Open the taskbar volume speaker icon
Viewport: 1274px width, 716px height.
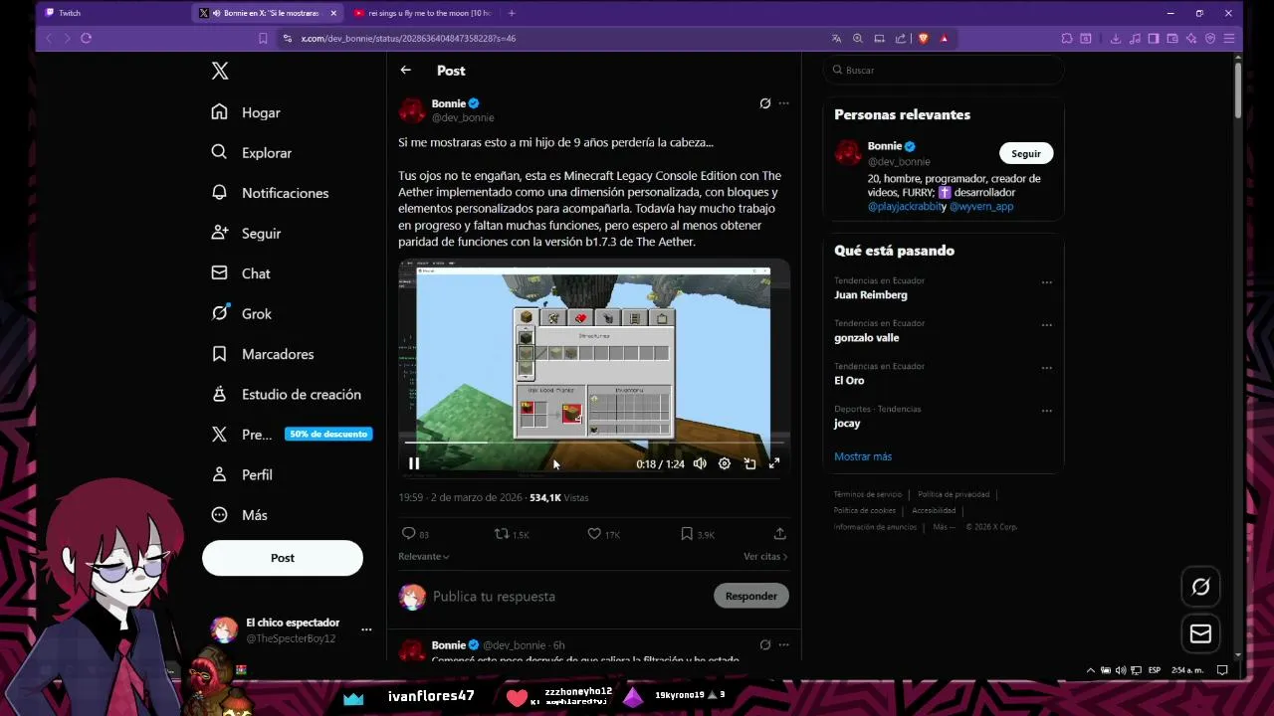[x=1122, y=670]
